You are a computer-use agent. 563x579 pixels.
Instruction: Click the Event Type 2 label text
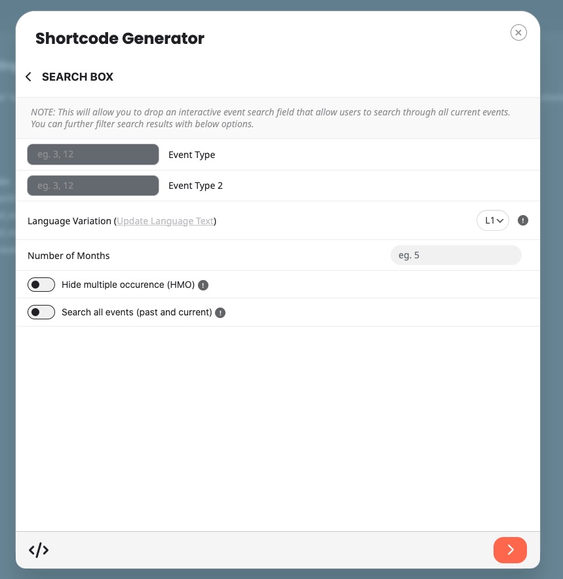click(x=195, y=186)
